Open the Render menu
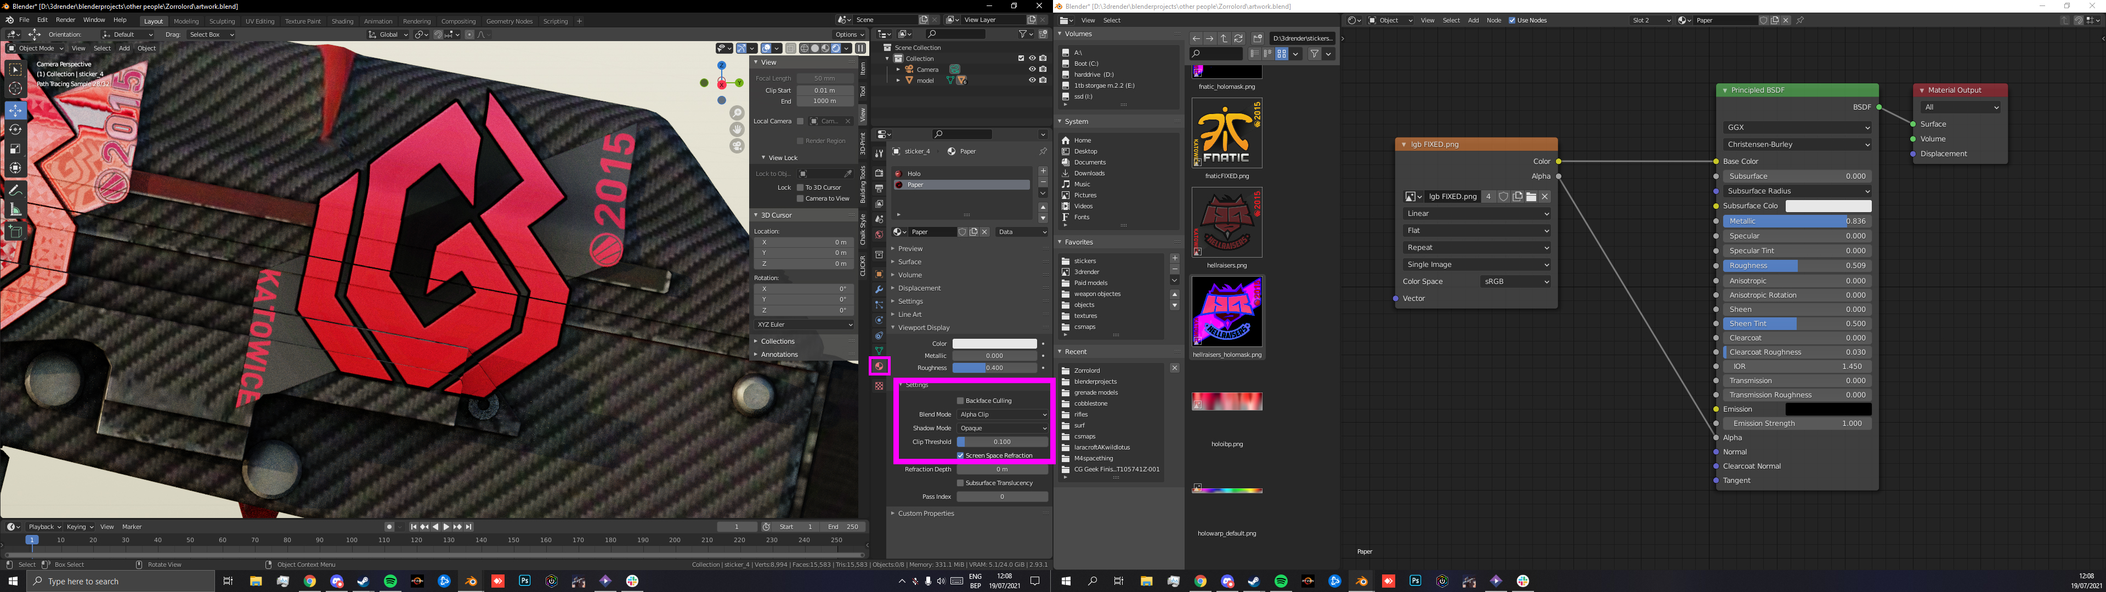This screenshot has height=592, width=2106. [x=65, y=20]
